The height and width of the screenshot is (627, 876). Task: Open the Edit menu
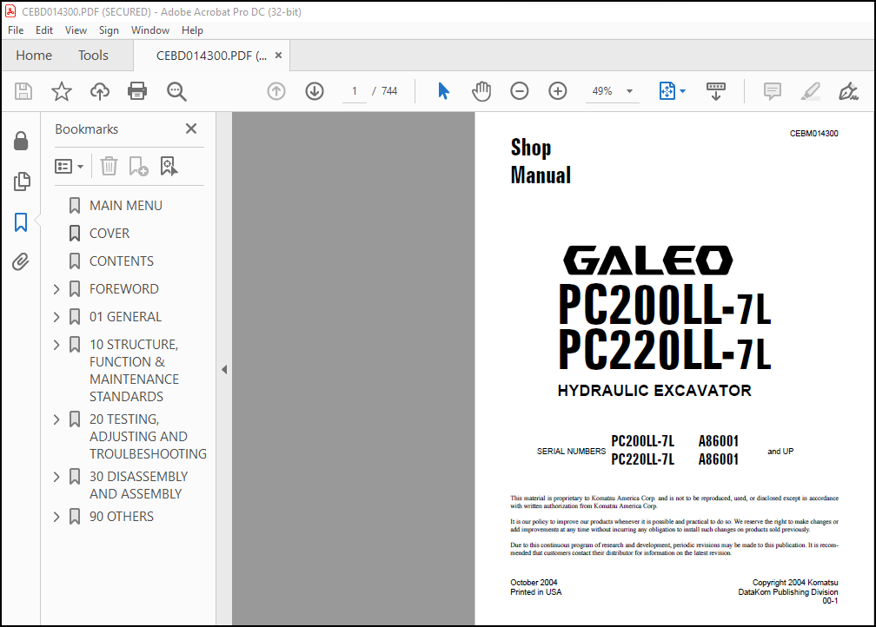click(x=44, y=30)
